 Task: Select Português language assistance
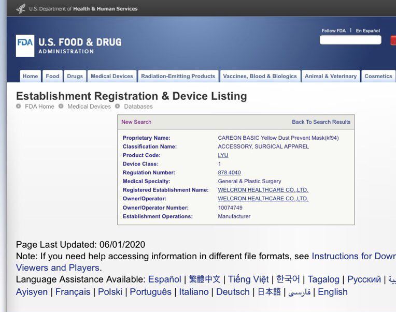click(x=150, y=292)
